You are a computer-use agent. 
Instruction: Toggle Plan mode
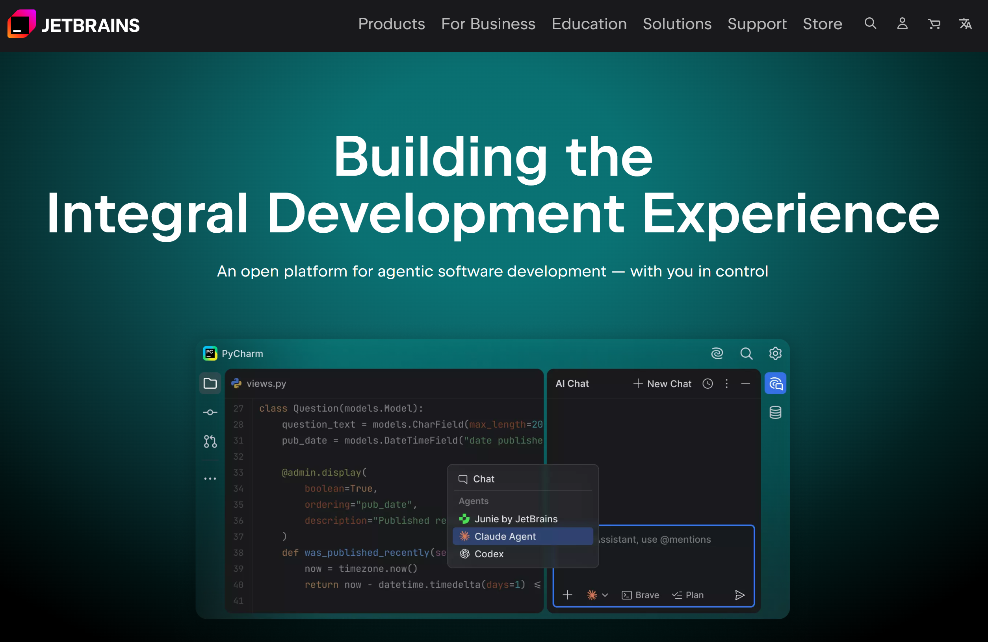coord(687,595)
